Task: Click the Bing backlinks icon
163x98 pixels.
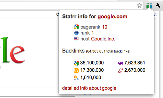Action: click(x=76, y=71)
